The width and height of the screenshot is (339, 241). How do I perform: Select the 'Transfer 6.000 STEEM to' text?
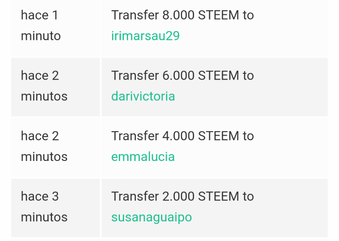tap(182, 76)
